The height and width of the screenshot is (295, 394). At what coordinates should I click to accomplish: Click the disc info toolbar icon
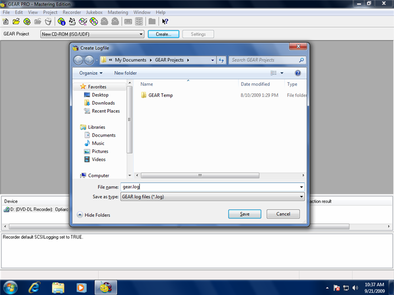pos(61,21)
